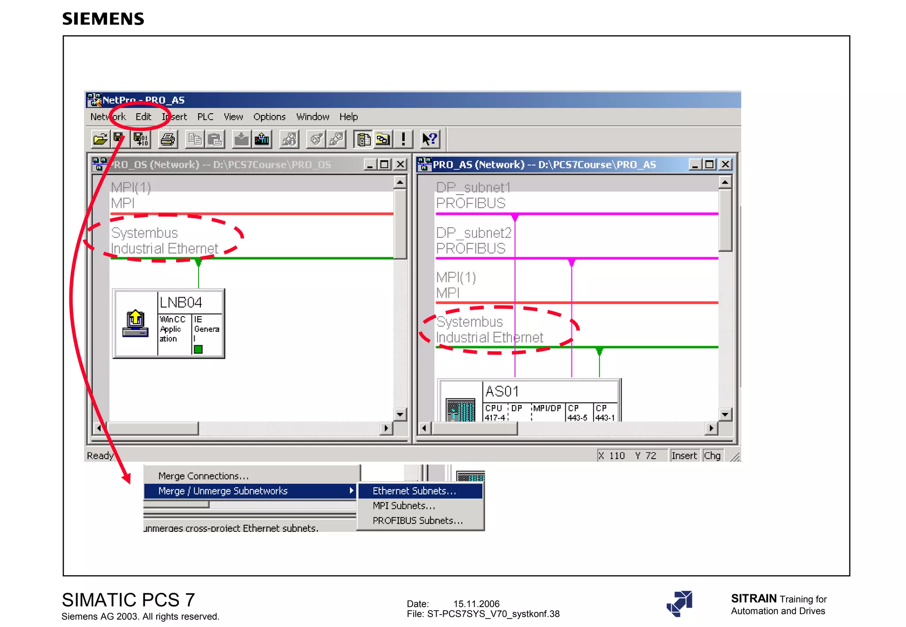Click the grayed-out icon after the Upload icon
906x627 pixels.
pos(289,139)
